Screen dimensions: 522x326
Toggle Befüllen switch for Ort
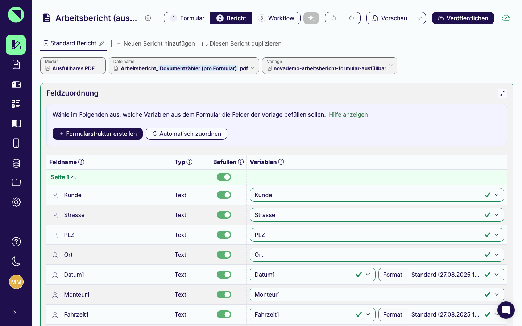click(x=224, y=255)
